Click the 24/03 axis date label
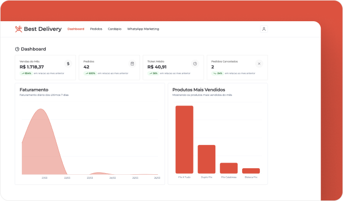 [x=112, y=178]
